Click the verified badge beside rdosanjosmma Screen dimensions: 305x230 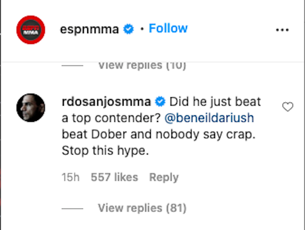coord(160,103)
